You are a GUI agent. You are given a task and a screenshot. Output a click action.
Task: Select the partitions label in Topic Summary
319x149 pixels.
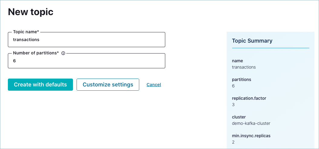(x=242, y=79)
